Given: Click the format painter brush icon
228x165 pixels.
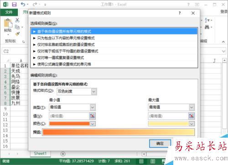Looking at the screenshot, I should [x=17, y=34].
